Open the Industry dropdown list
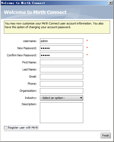This screenshot has height=142, width=114. [62, 98]
